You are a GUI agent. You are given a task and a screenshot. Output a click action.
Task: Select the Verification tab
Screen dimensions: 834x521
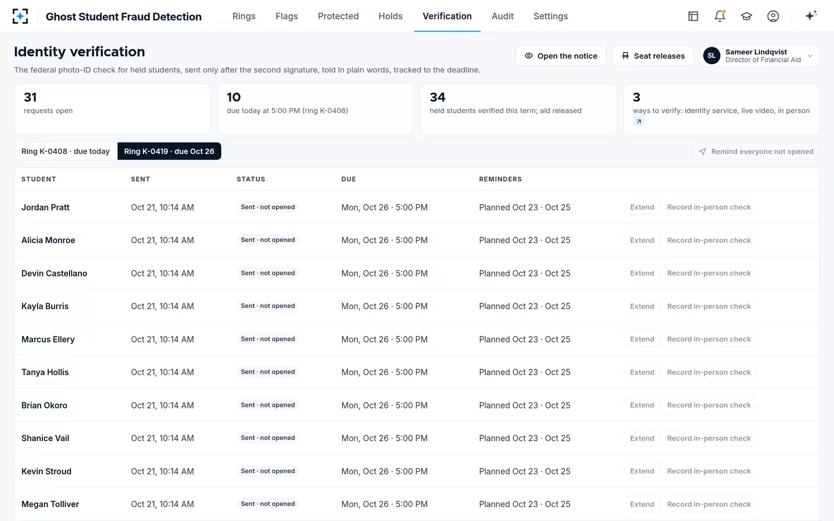coord(447,16)
